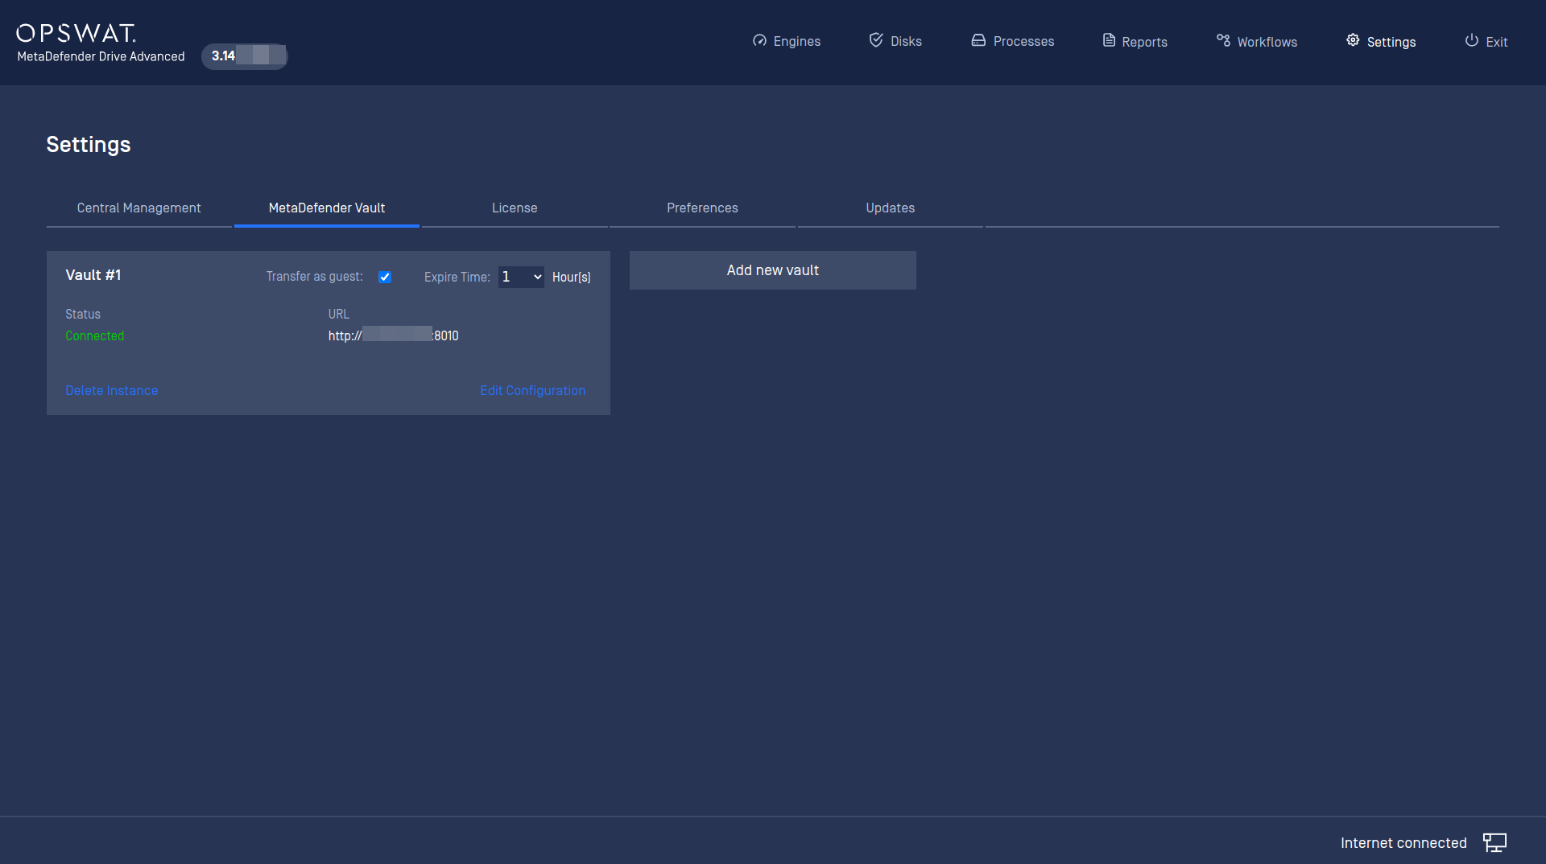Click the Exit power icon
The image size is (1546, 864).
click(1471, 40)
